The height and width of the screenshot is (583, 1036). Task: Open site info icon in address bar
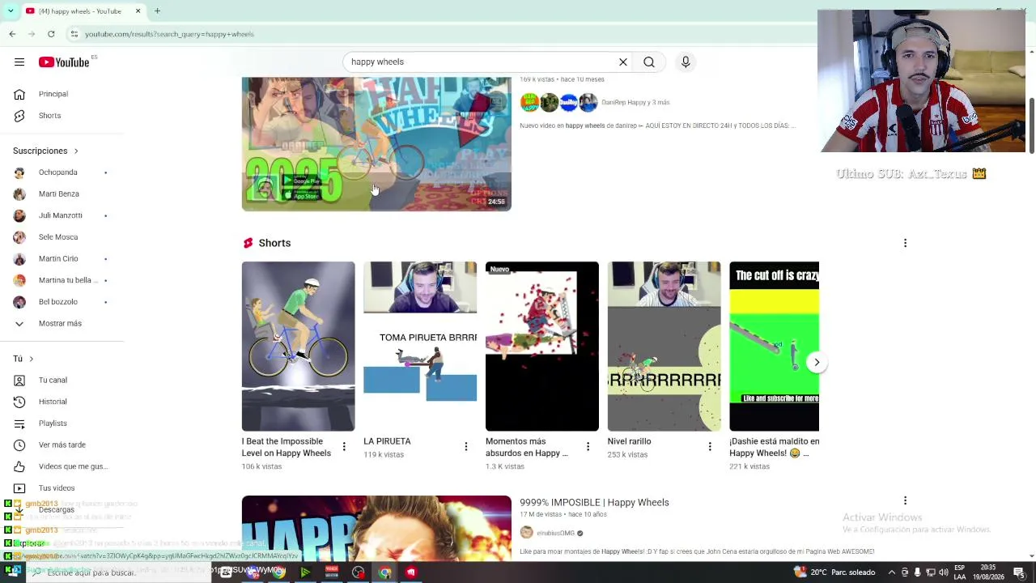[74, 34]
